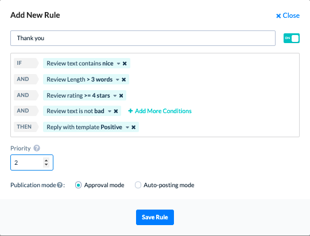Click the Save Rule button

[x=155, y=217]
